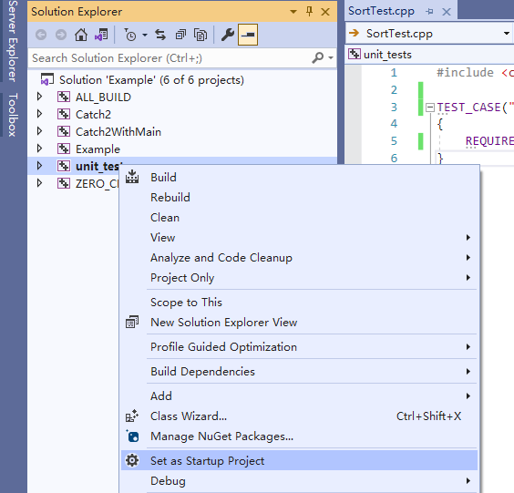The width and height of the screenshot is (514, 493).
Task: Open Class Wizard from context menu
Action: (x=299, y=416)
